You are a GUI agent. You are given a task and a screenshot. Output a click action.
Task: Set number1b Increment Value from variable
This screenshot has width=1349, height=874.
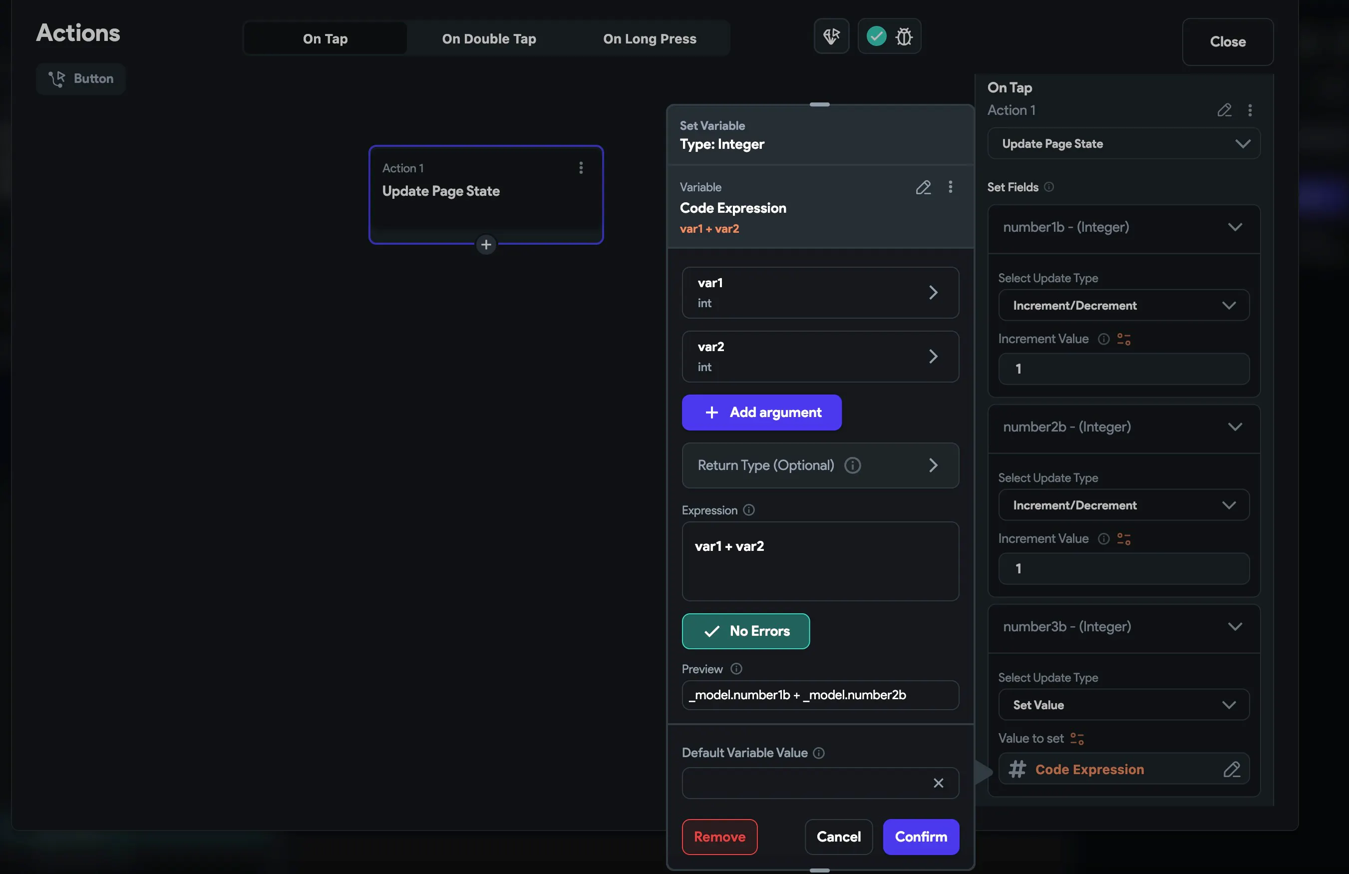point(1123,339)
